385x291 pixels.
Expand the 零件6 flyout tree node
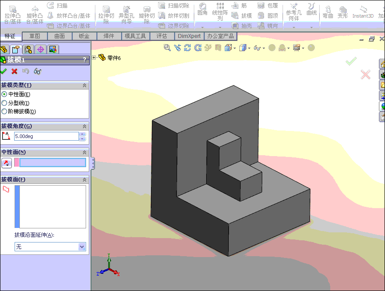[x=94, y=58]
